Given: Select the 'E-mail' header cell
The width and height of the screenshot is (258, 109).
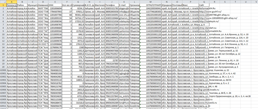Looking at the screenshot, I should (124, 5).
